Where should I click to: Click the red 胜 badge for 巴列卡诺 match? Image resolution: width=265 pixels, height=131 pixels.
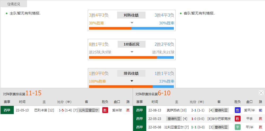[x=105, y=110]
